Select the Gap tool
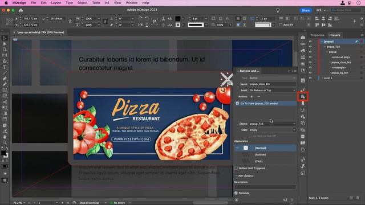 point(5,55)
